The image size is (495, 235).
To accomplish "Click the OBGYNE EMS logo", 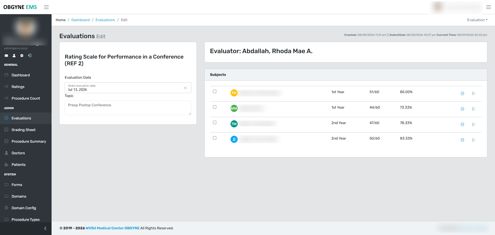I will click(x=20, y=7).
